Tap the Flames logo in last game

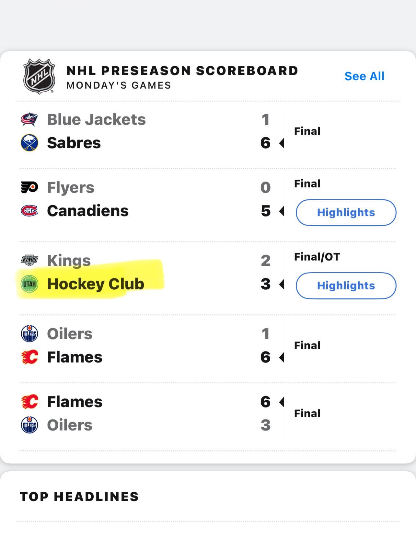pyautogui.click(x=29, y=402)
